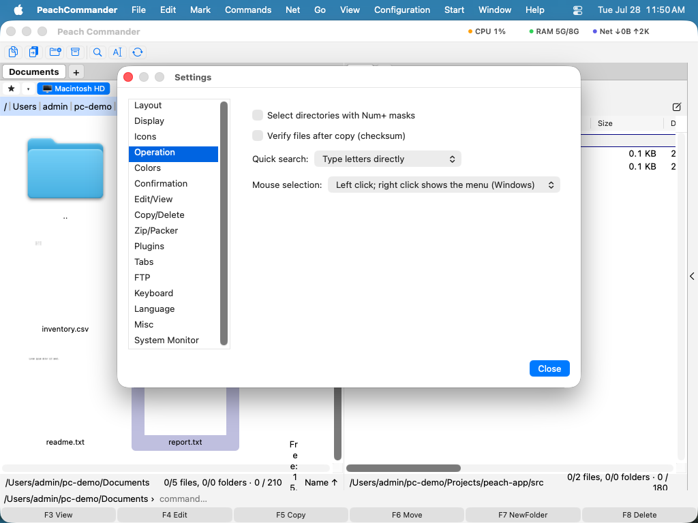The image size is (698, 523).
Task: Select Zip/Packer settings category
Action: (x=173, y=230)
